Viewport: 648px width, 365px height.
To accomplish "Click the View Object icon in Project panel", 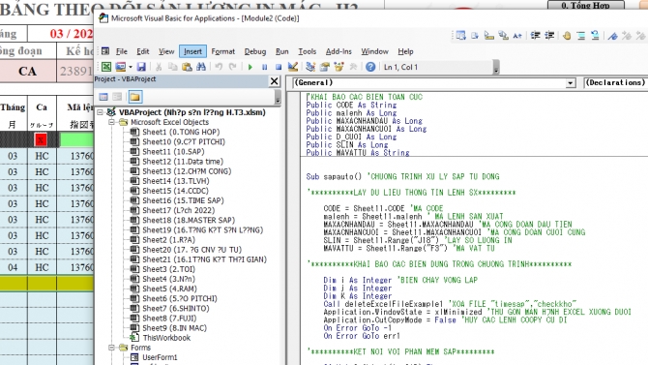I will (117, 97).
